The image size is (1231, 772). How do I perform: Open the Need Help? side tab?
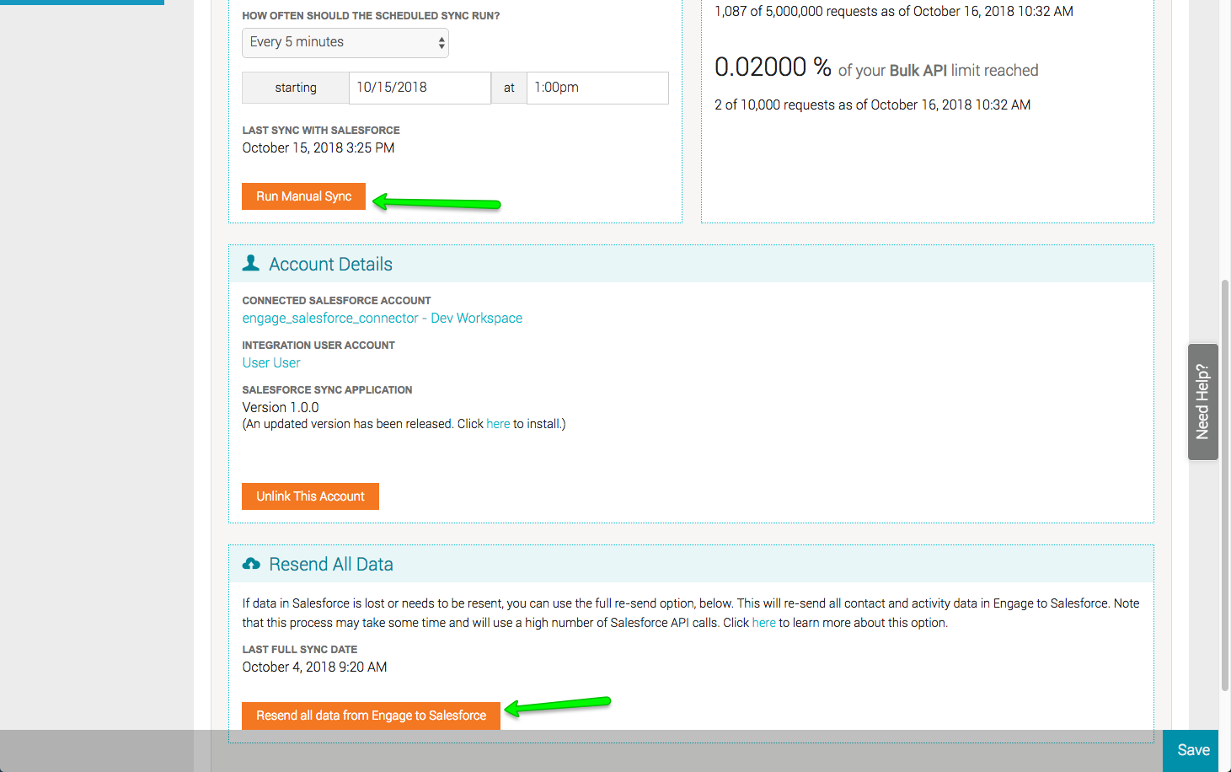[1203, 402]
